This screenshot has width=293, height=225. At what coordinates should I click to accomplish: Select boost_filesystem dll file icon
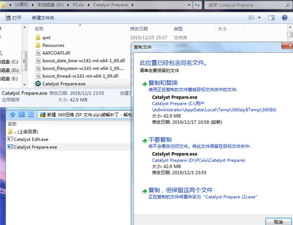tap(38, 68)
